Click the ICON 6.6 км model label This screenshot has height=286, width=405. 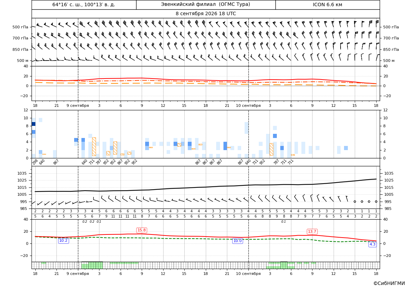coord(327,4)
